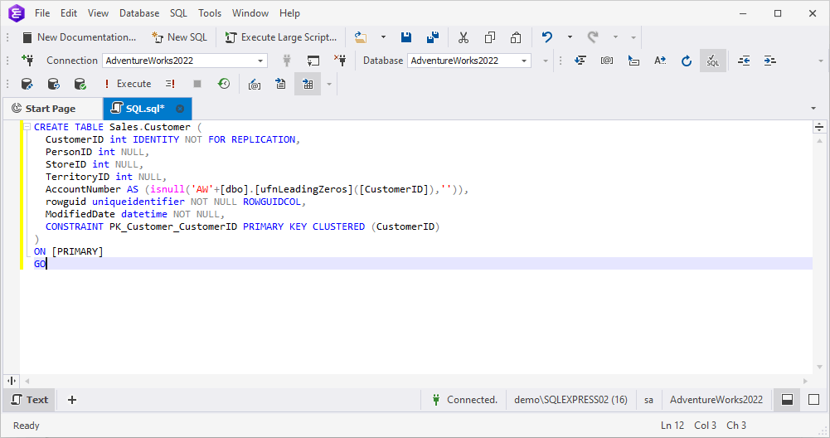This screenshot has width=830, height=438.
Task: Click the database green checkmark icon
Action: tap(80, 84)
